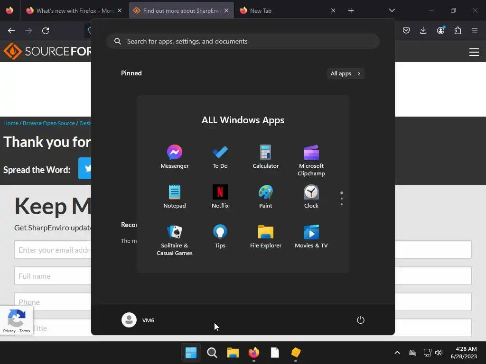Open a new Firefox tab
This screenshot has height=364, width=486.
[x=351, y=11]
